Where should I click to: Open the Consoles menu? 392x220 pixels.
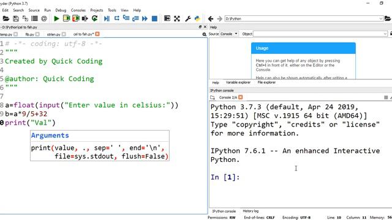tap(78, 10)
